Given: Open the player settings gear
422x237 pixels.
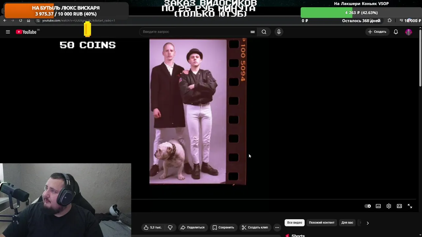Looking at the screenshot, I should pyautogui.click(x=389, y=206).
